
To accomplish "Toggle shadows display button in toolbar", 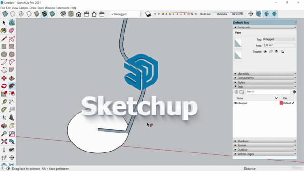I will (x=148, y=14).
